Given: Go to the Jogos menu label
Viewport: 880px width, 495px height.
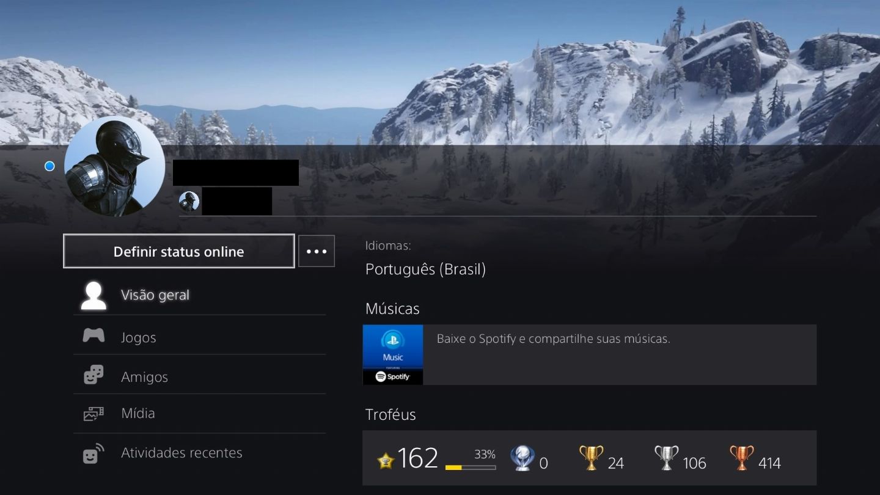Looking at the screenshot, I should coord(139,337).
